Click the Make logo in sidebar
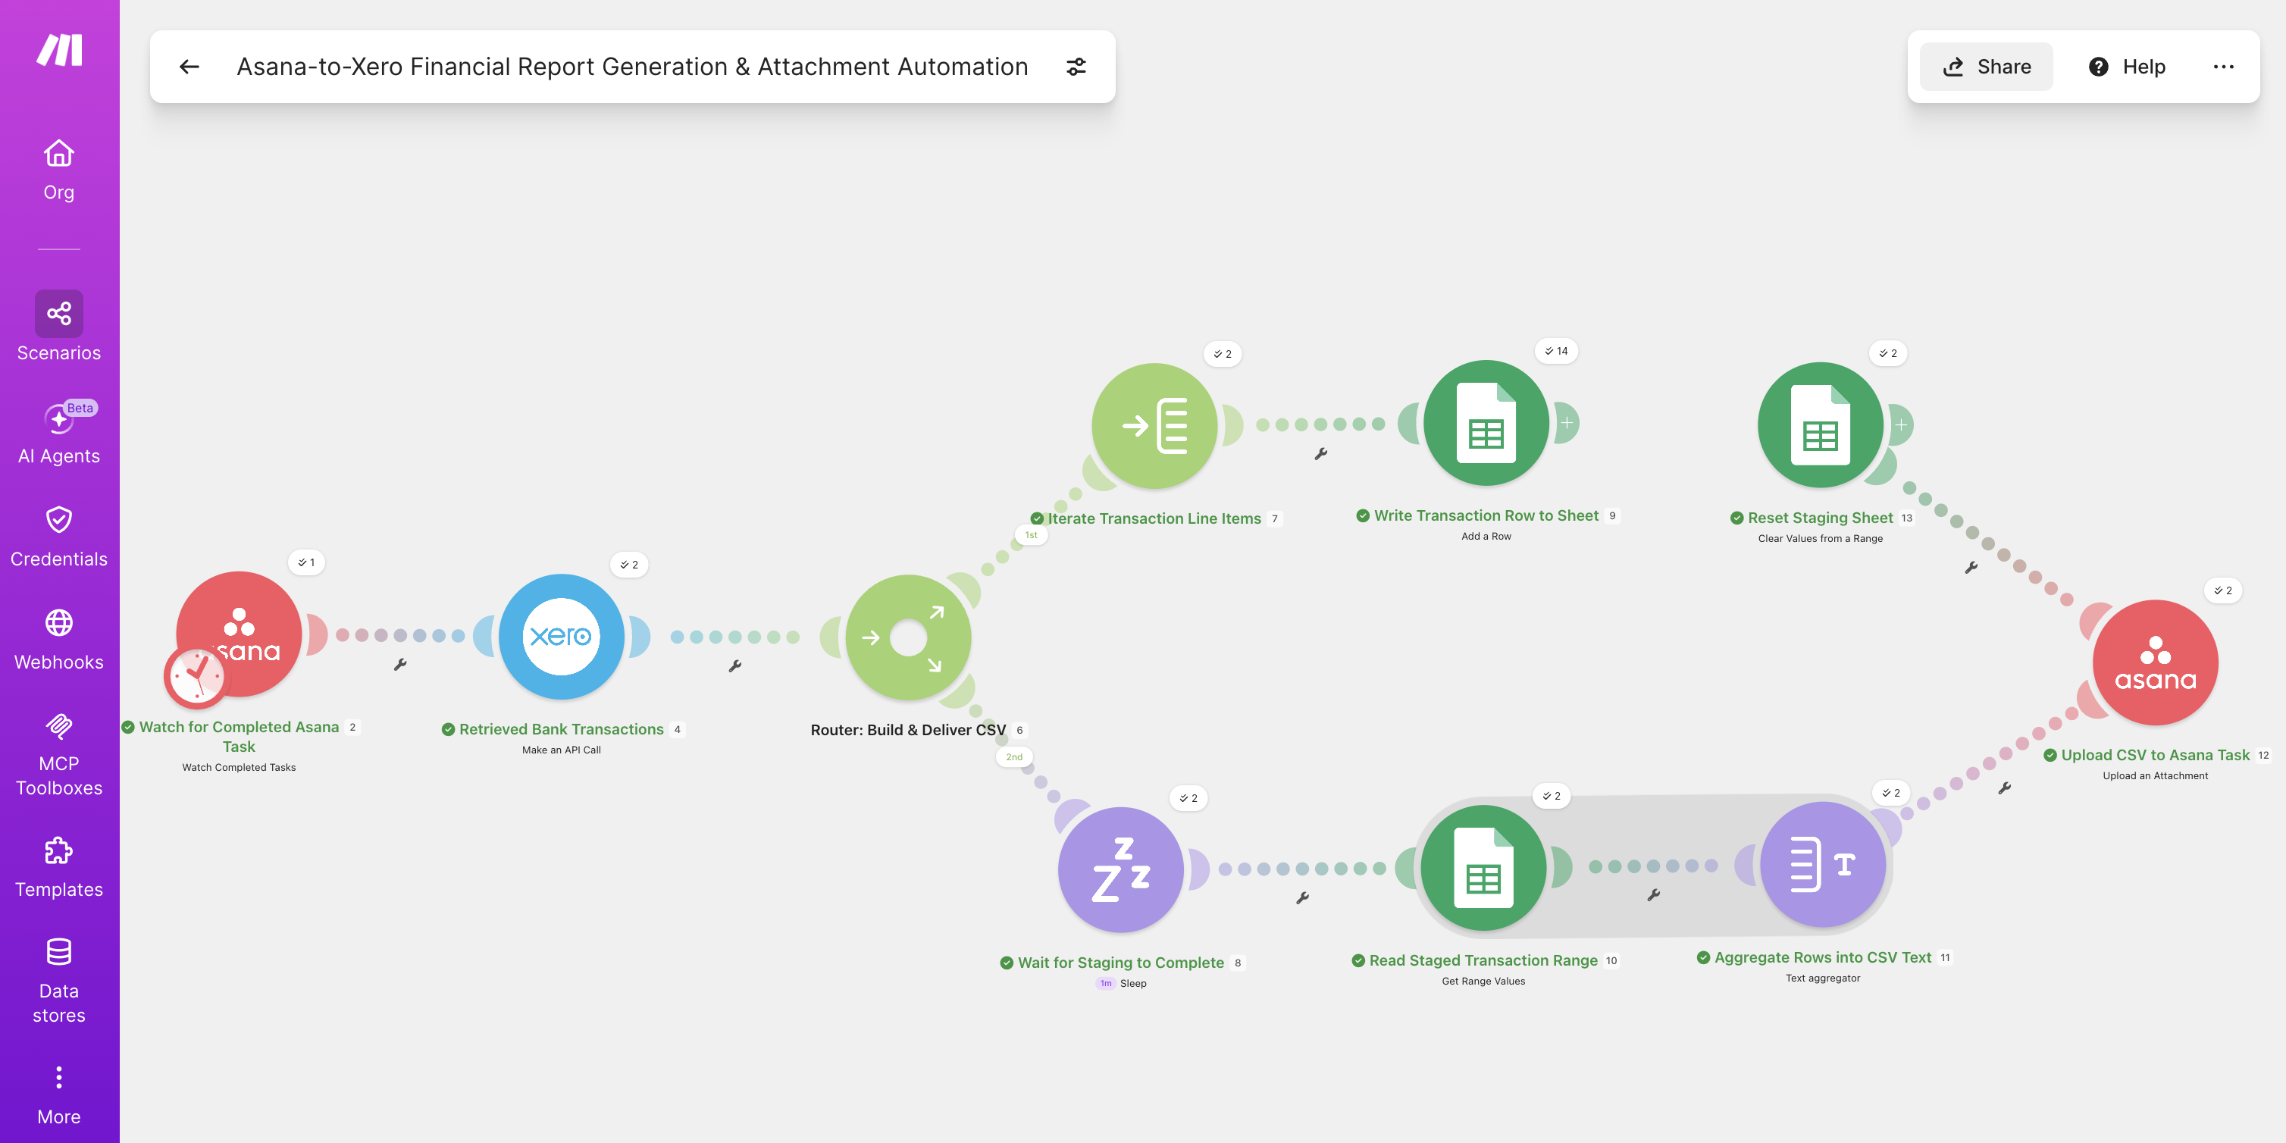Screen dimensions: 2286x1143 [x=59, y=50]
